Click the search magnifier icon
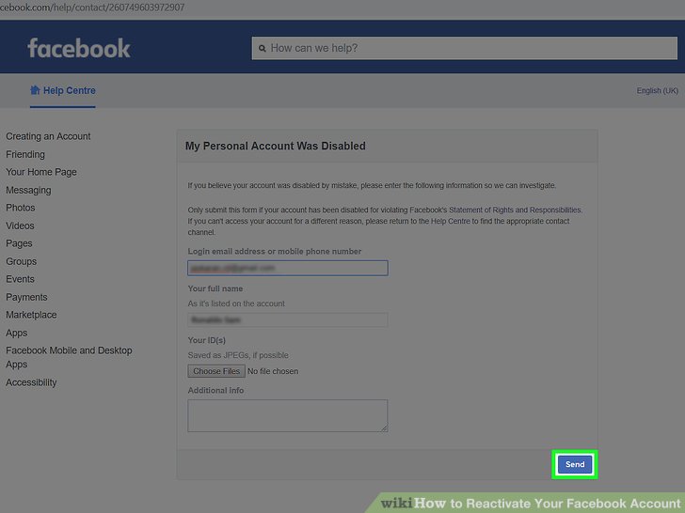Image resolution: width=685 pixels, height=513 pixels. [x=263, y=49]
